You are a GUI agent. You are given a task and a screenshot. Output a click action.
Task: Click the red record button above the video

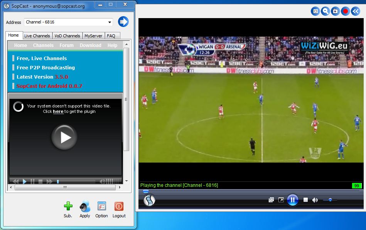click(345, 11)
